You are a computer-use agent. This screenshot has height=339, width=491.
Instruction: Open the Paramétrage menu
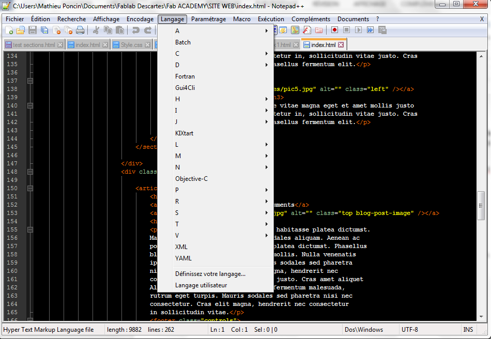209,19
